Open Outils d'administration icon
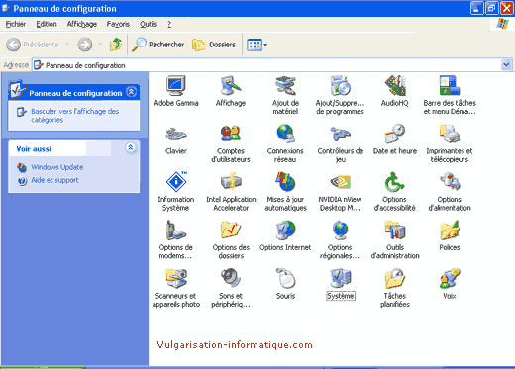The width and height of the screenshot is (515, 369). (x=395, y=231)
